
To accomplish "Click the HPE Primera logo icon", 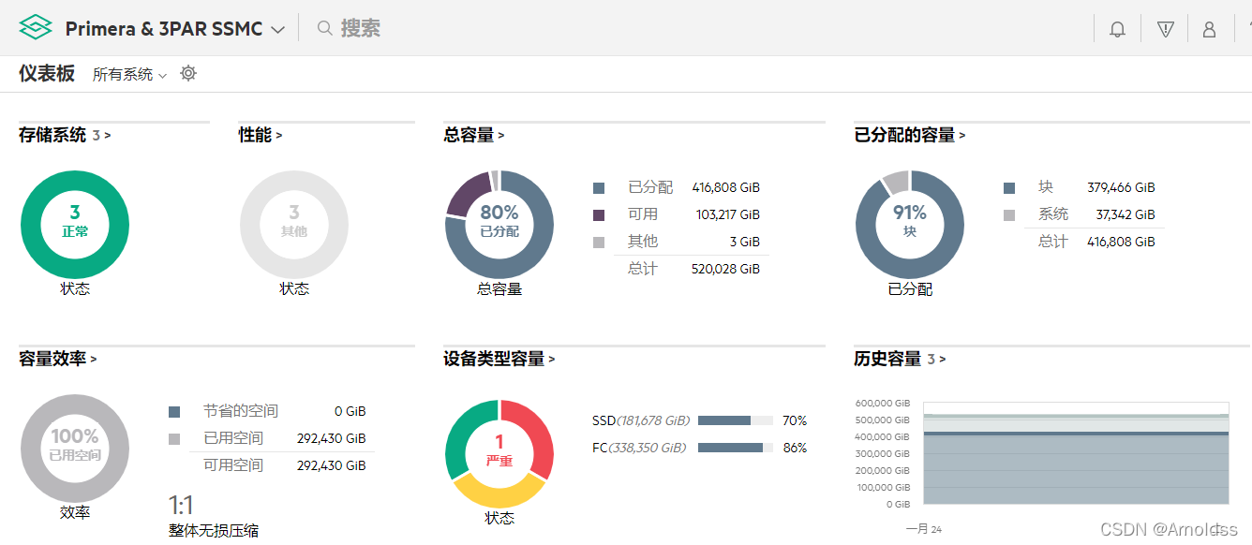I will coord(36,28).
